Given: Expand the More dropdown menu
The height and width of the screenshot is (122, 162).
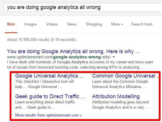Looking at the screenshot, I should tap(117, 24).
